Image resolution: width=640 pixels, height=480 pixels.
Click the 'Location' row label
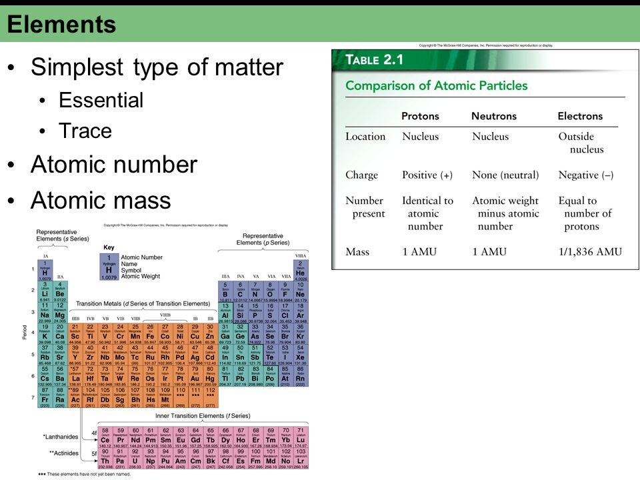coord(365,137)
